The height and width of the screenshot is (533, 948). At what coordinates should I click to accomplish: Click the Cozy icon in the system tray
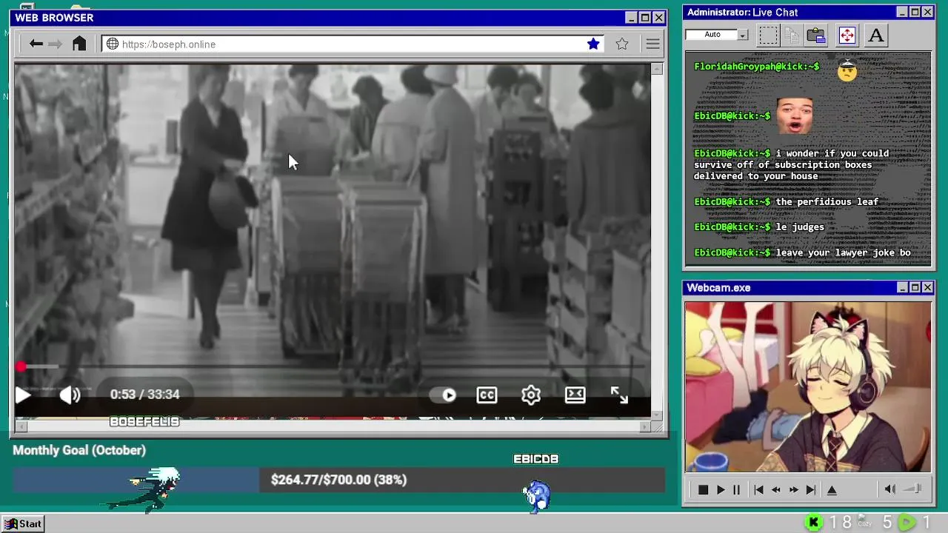pyautogui.click(x=864, y=522)
